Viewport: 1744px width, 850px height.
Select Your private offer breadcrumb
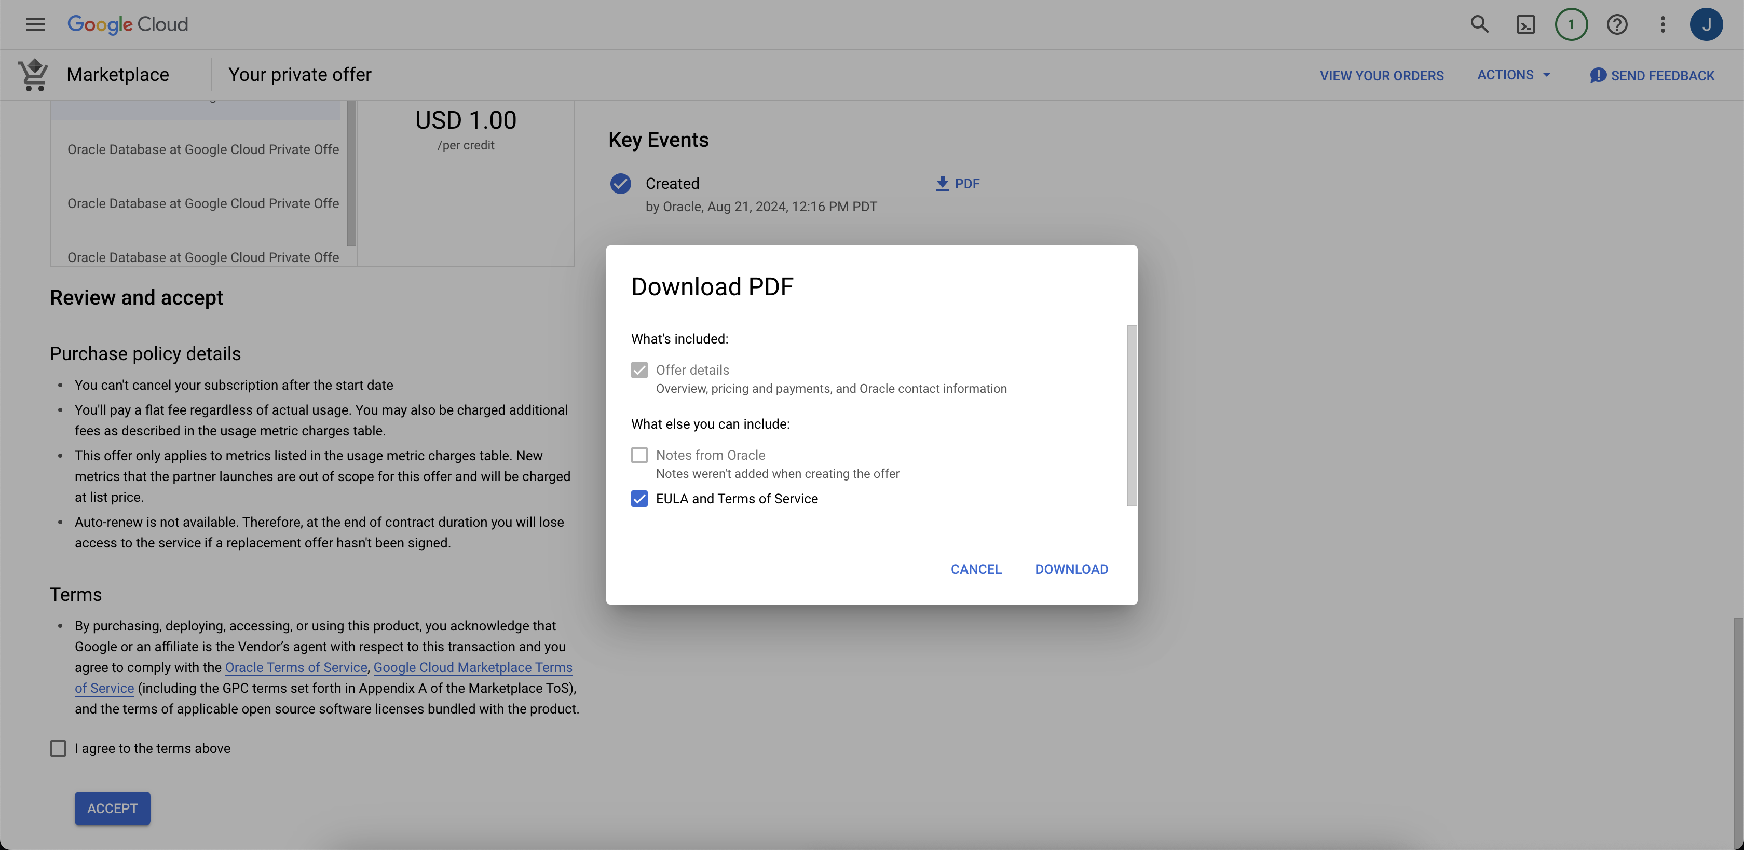click(x=300, y=74)
